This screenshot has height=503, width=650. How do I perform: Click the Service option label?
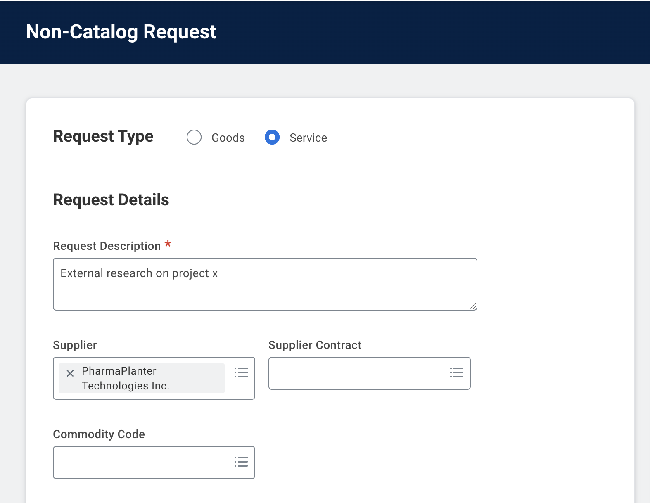click(308, 138)
